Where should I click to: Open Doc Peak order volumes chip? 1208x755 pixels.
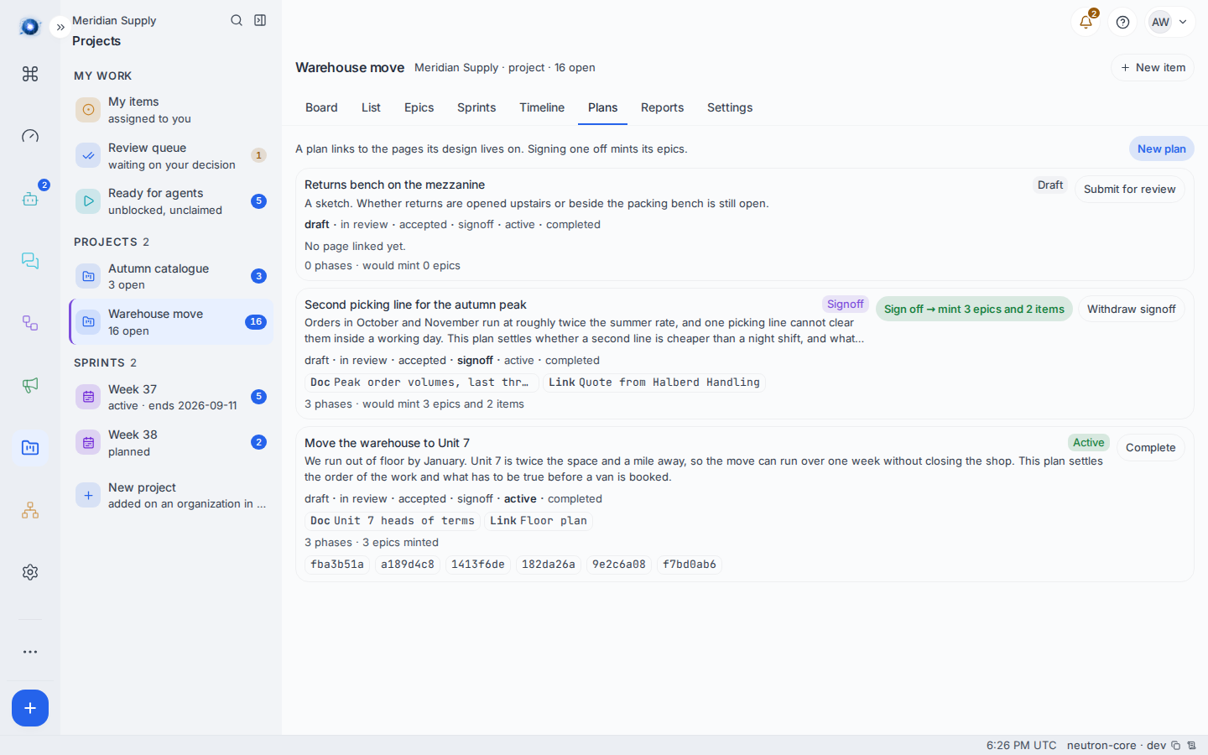pos(421,382)
